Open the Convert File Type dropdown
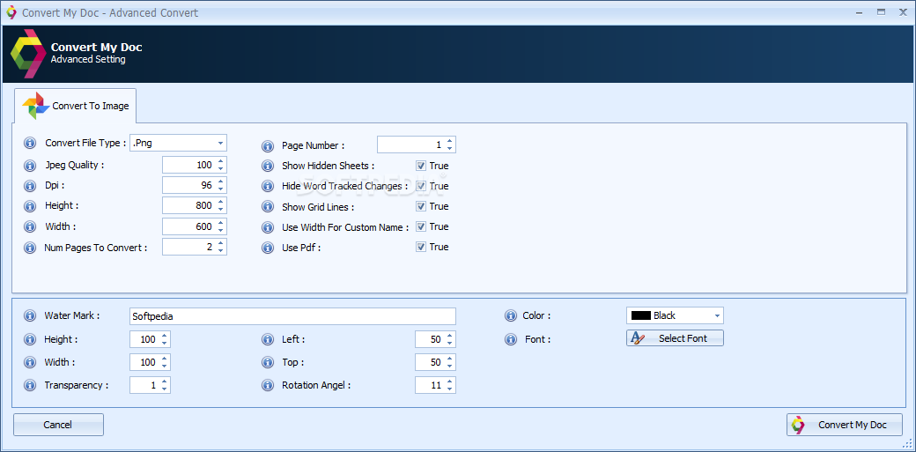Viewport: 916px width, 452px height. click(x=220, y=144)
